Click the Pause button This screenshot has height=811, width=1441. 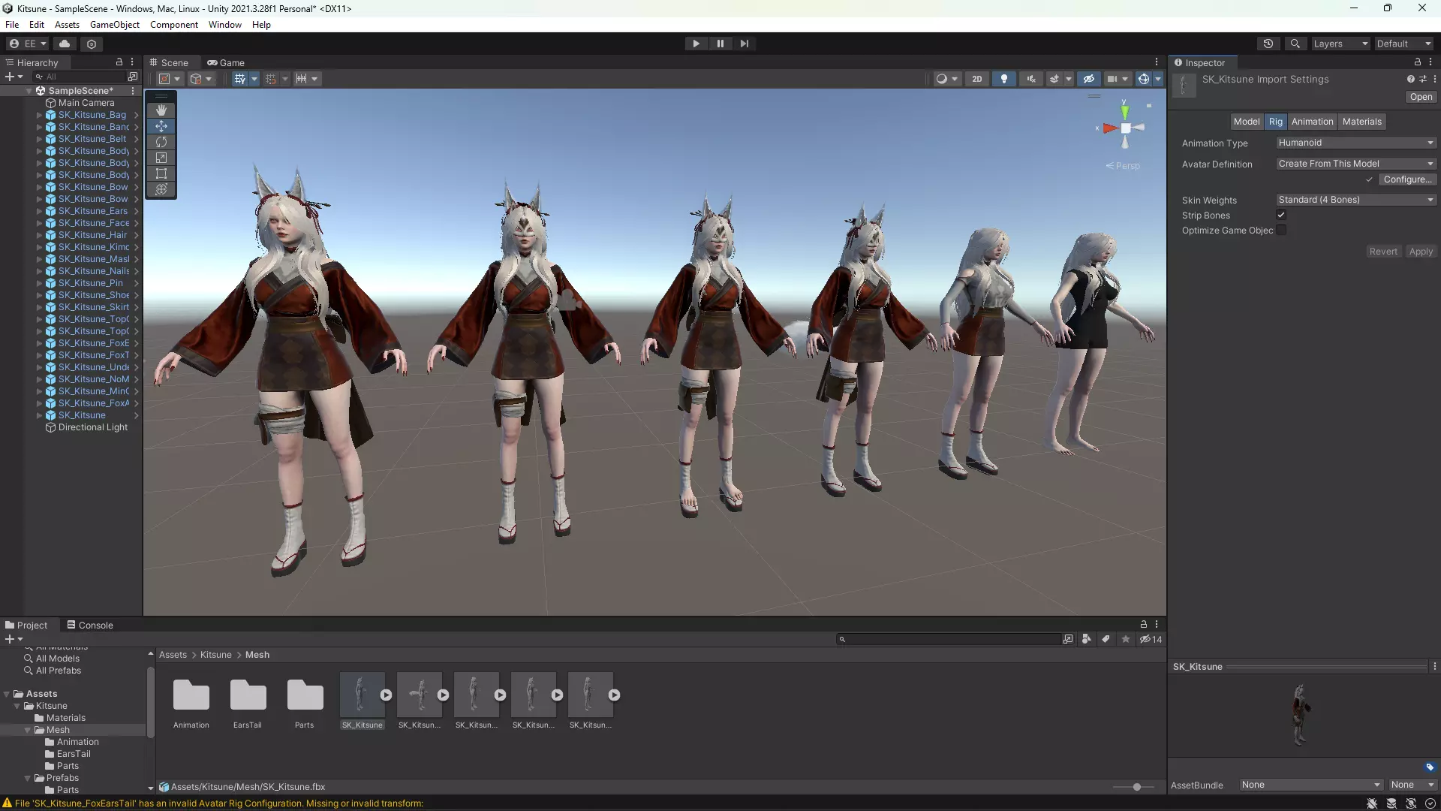tap(720, 44)
